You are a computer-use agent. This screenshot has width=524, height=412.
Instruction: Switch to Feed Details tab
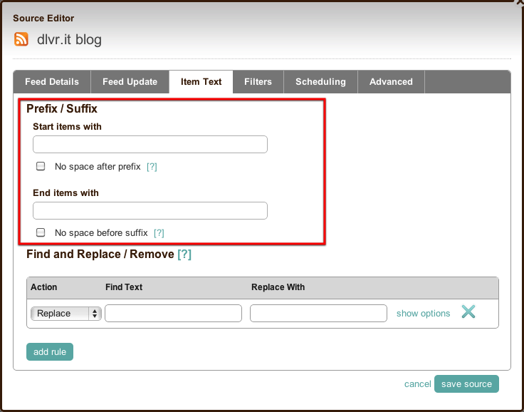52,82
